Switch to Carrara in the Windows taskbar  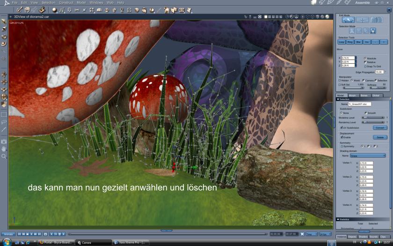93,243
